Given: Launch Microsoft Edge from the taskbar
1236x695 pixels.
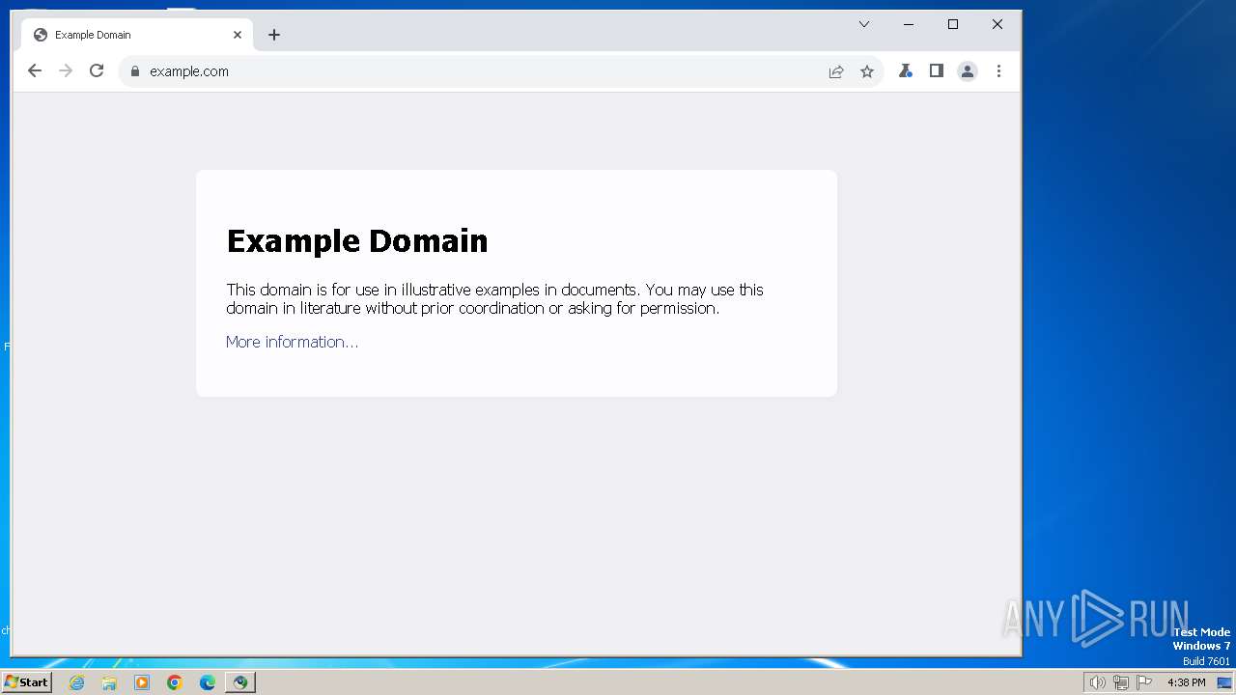Looking at the screenshot, I should pos(208,682).
